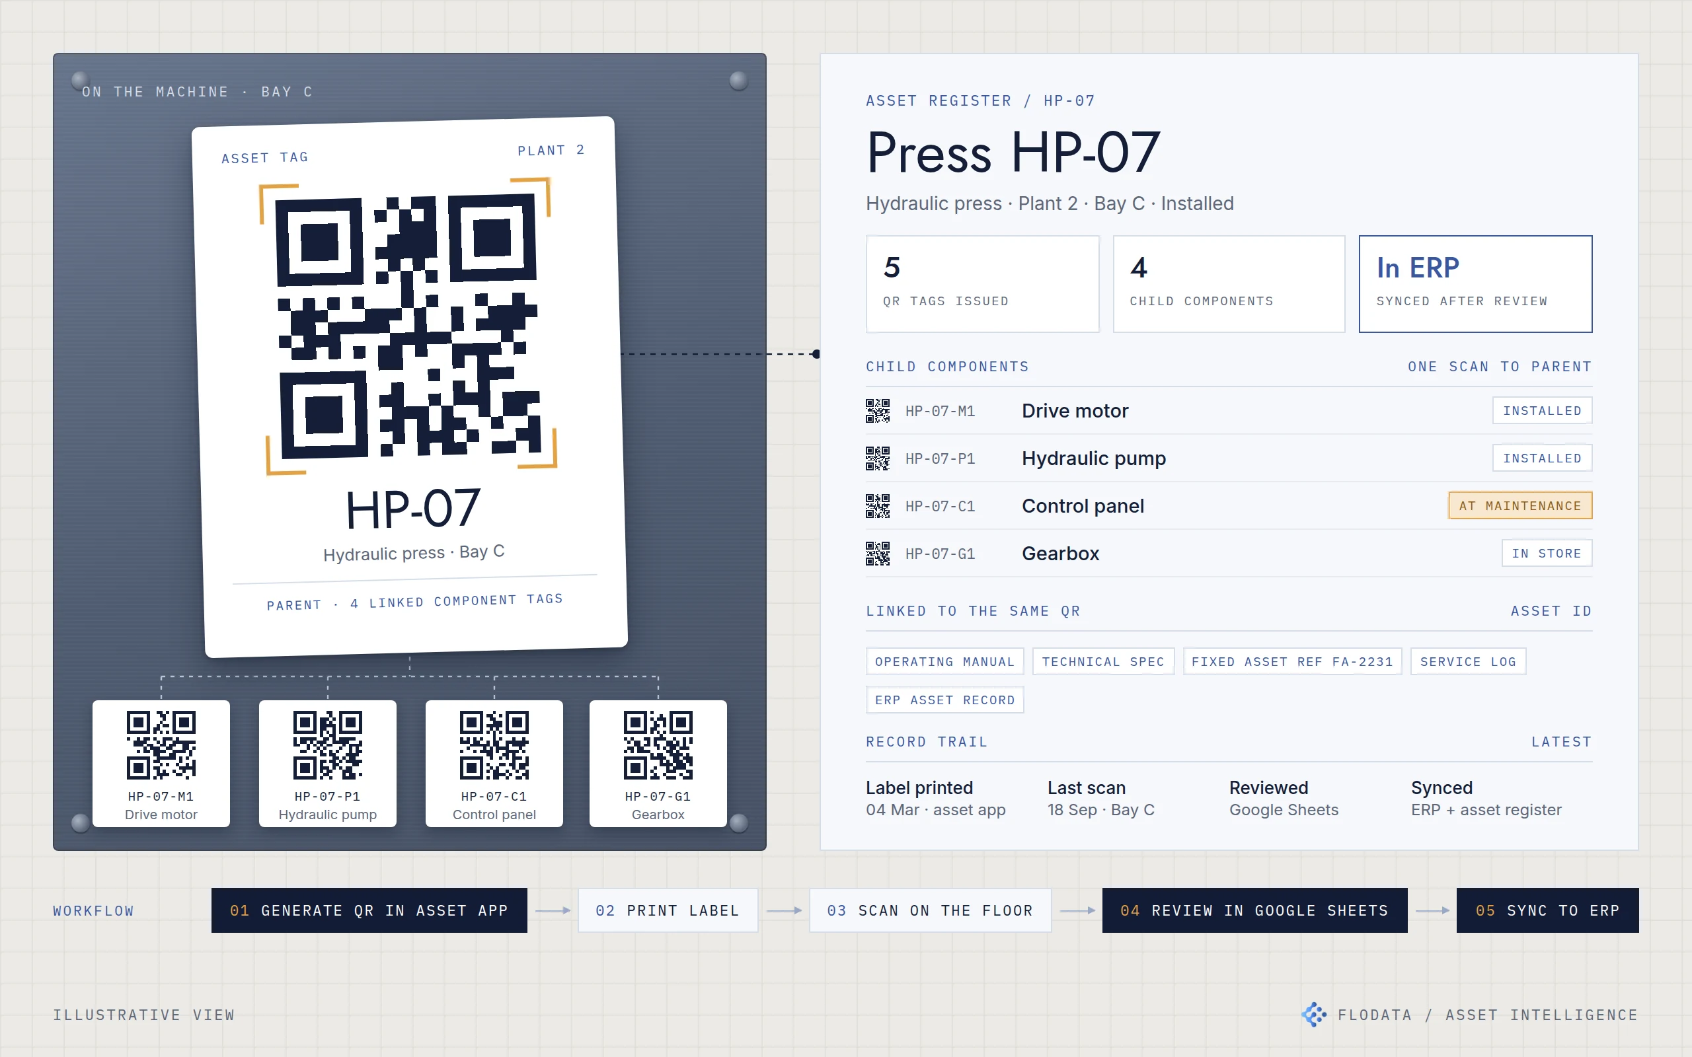The width and height of the screenshot is (1692, 1057).
Task: Click the large HP-07 QR code
Action: (408, 327)
